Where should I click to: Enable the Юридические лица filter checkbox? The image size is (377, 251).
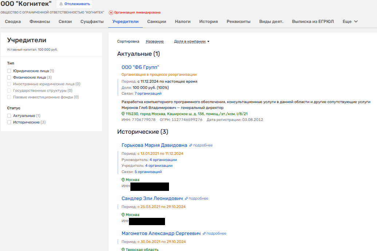click(9, 71)
